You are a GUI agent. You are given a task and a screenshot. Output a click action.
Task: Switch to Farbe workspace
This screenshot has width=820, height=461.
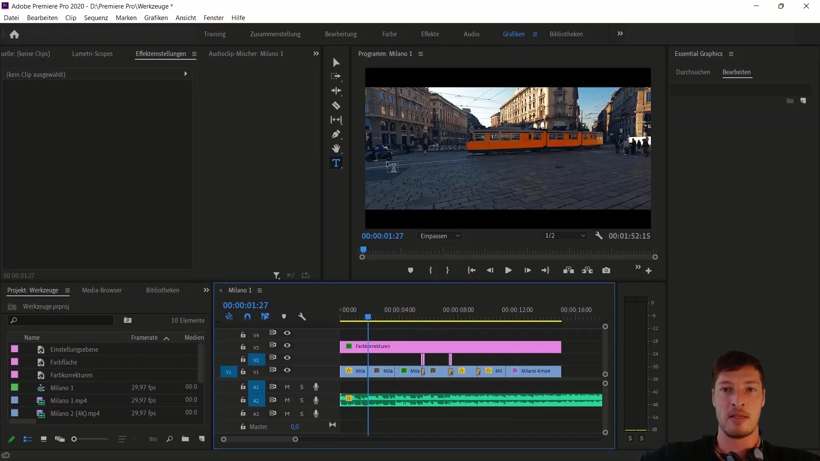tap(389, 34)
